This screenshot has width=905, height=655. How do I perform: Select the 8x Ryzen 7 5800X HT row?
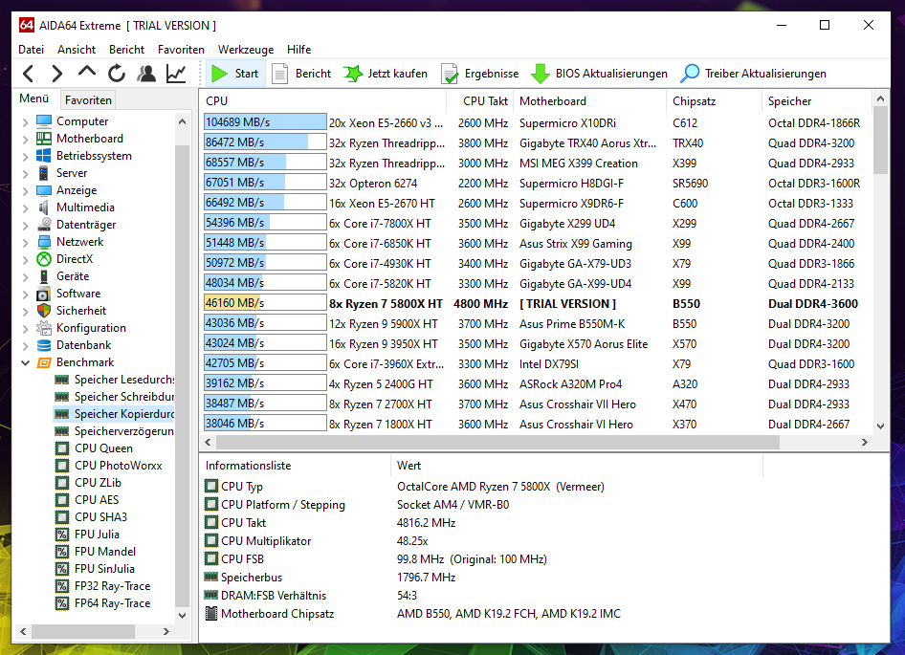point(537,303)
